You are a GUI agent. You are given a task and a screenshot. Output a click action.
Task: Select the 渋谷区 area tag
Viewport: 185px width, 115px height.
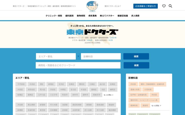tap(53, 89)
